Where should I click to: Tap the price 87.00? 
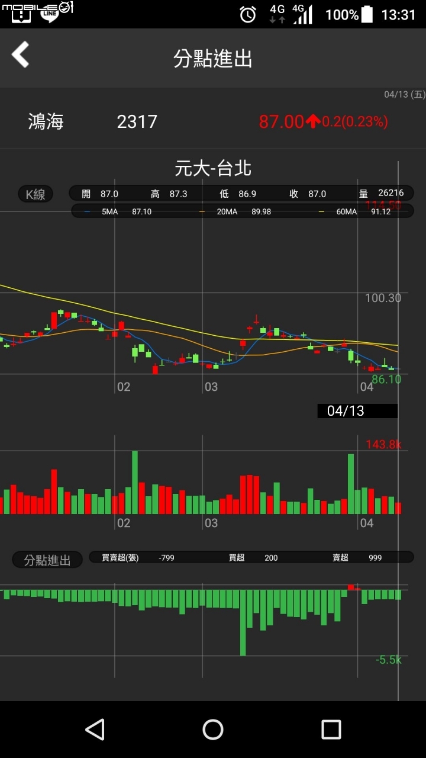[x=282, y=121]
